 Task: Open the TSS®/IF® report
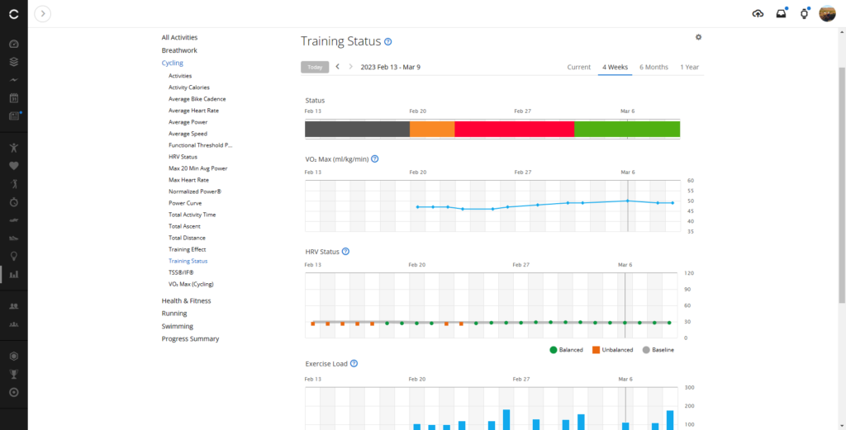[181, 272]
